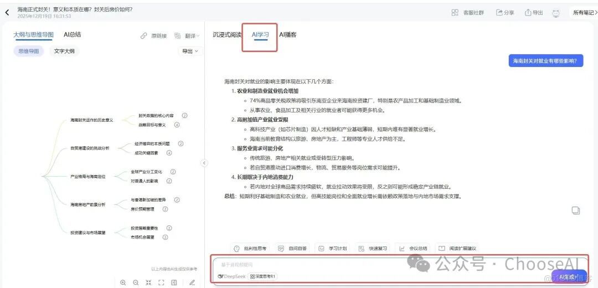Click sub-node 市场机会展望
This screenshot has width=598, height=288.
(x=142, y=237)
